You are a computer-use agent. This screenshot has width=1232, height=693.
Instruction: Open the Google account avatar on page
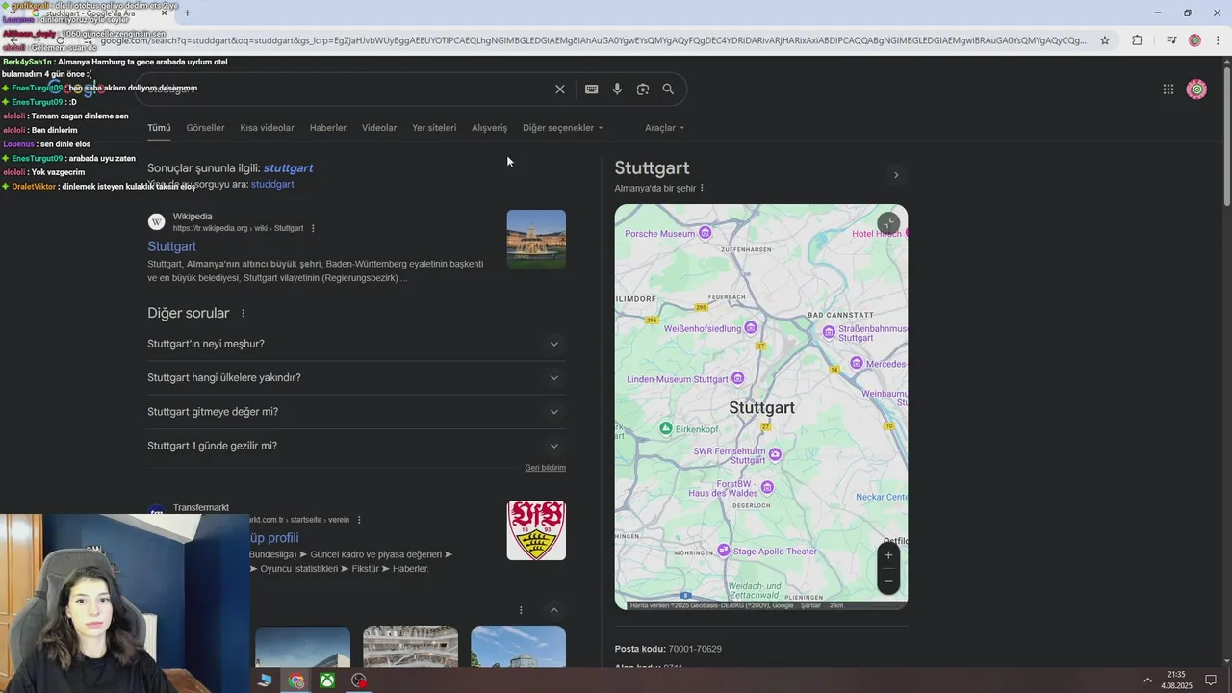pyautogui.click(x=1197, y=90)
